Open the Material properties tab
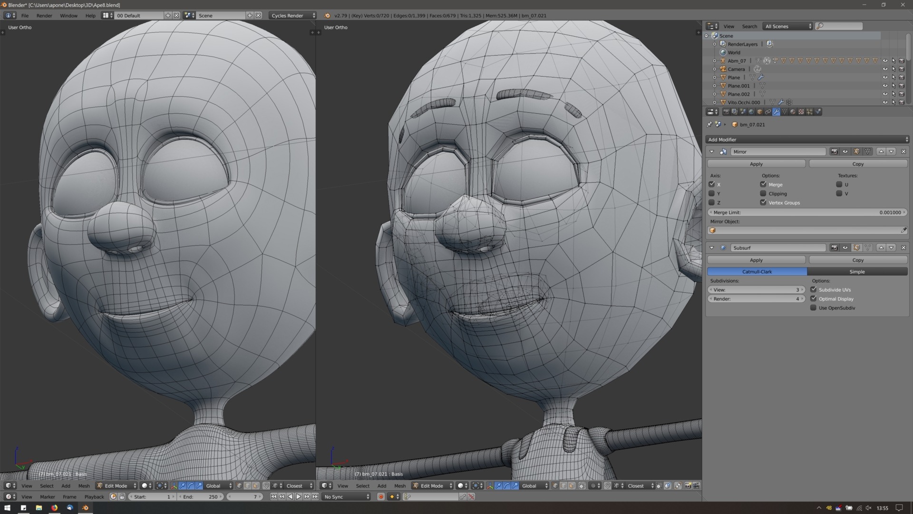The height and width of the screenshot is (514, 913). (793, 112)
